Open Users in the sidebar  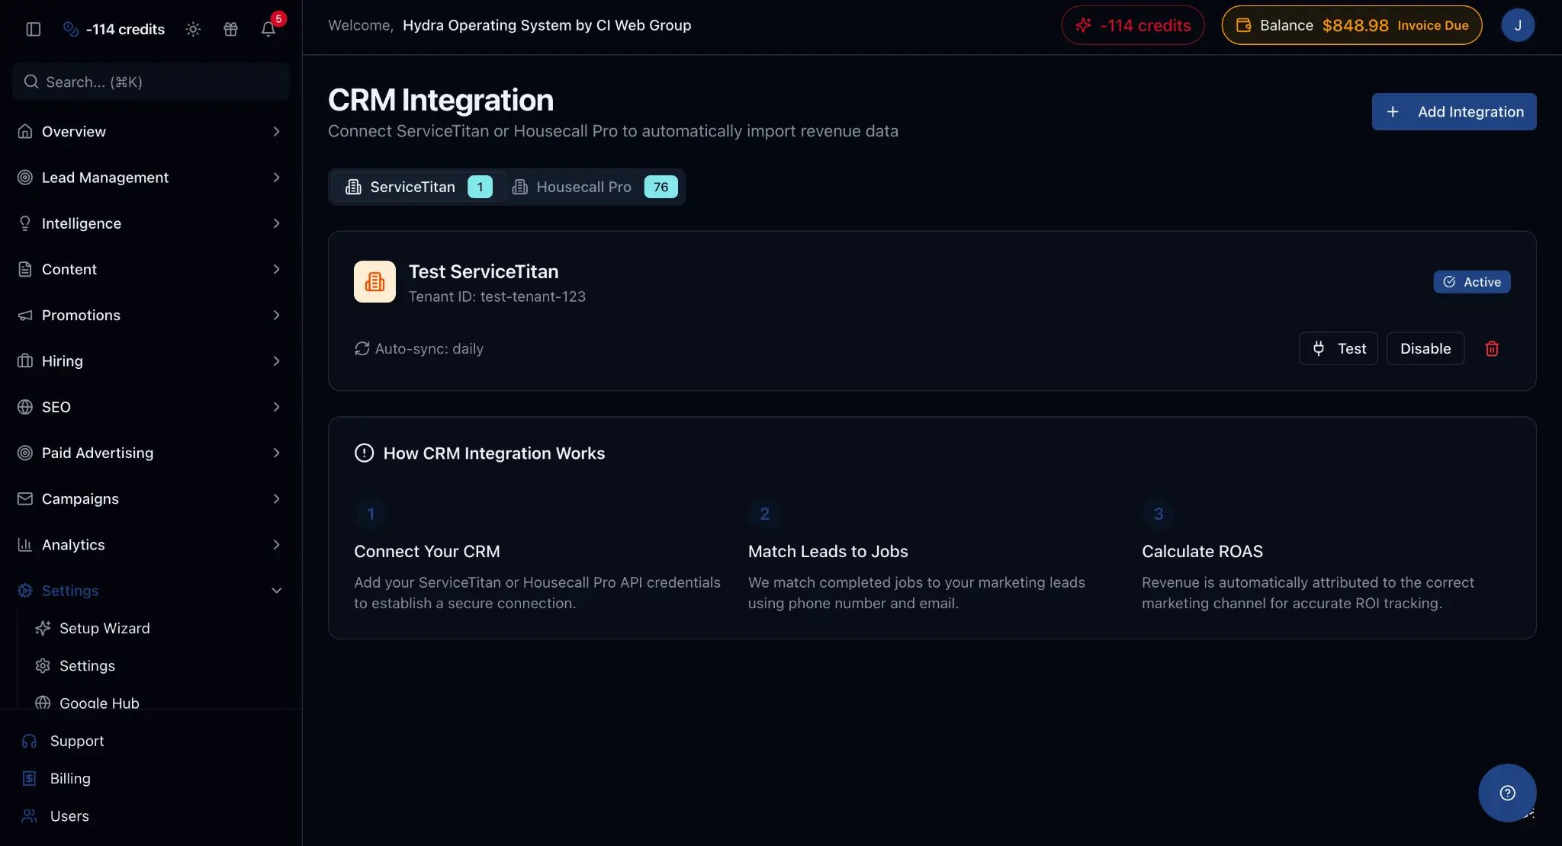69,816
